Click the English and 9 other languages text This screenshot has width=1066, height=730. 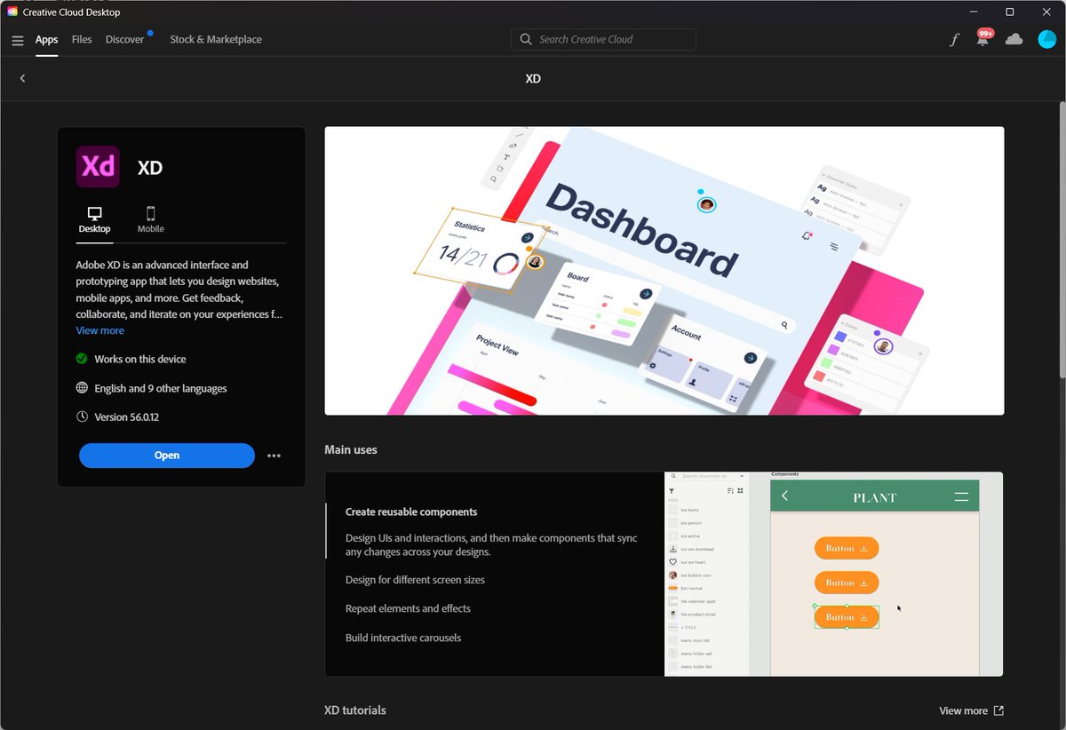point(161,388)
